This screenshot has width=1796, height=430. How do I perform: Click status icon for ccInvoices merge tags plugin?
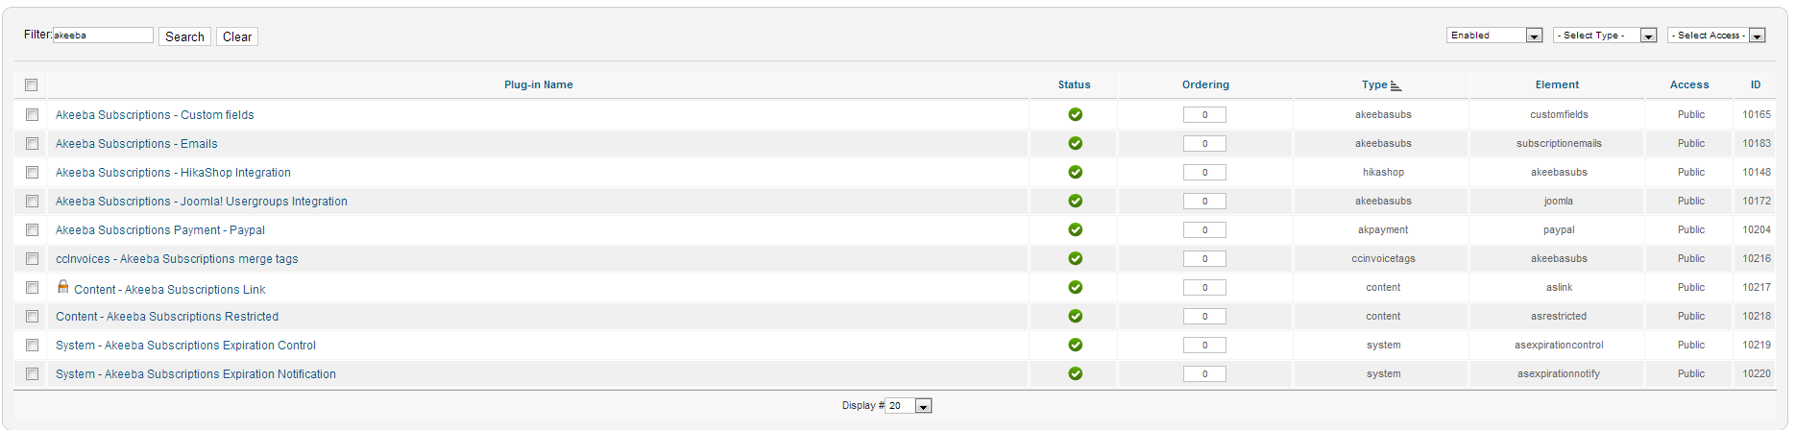(x=1075, y=258)
